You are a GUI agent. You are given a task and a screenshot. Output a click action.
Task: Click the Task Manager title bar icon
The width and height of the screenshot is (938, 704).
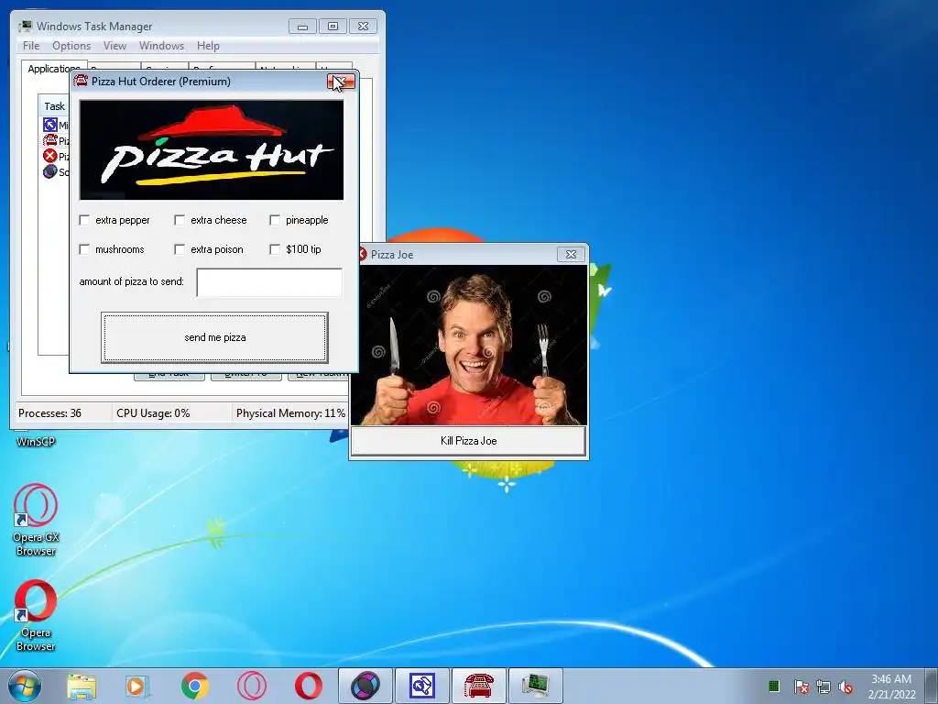pyautogui.click(x=25, y=26)
